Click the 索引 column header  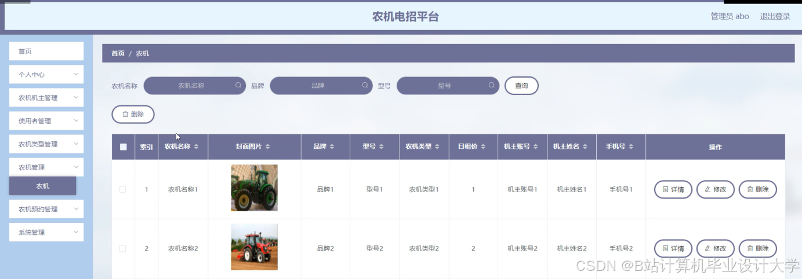coord(146,147)
